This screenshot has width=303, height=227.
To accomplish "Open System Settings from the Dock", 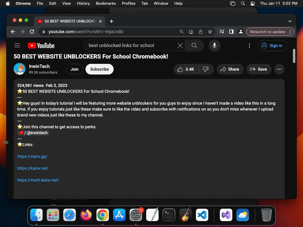I will (136, 215).
